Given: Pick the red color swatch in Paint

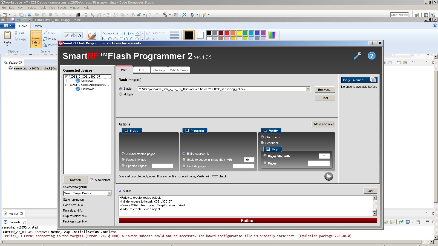Looking at the screenshot, I should [227, 33].
